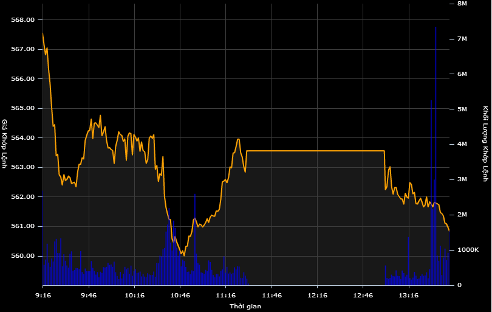The height and width of the screenshot is (312, 492).
Task: Click the 566.00 price axis label
Action: click(22, 79)
